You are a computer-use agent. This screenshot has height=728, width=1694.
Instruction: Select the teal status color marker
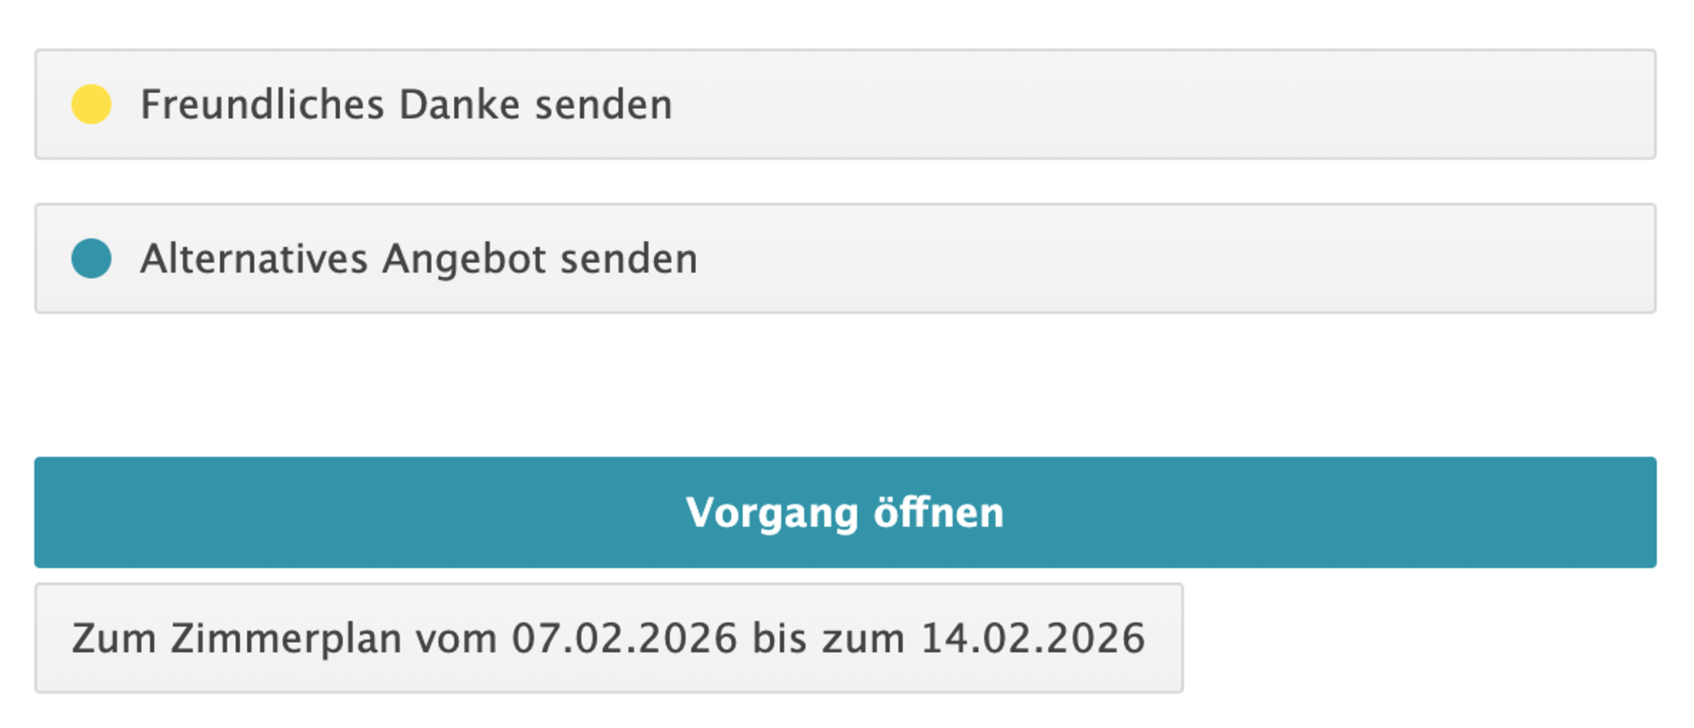point(91,259)
